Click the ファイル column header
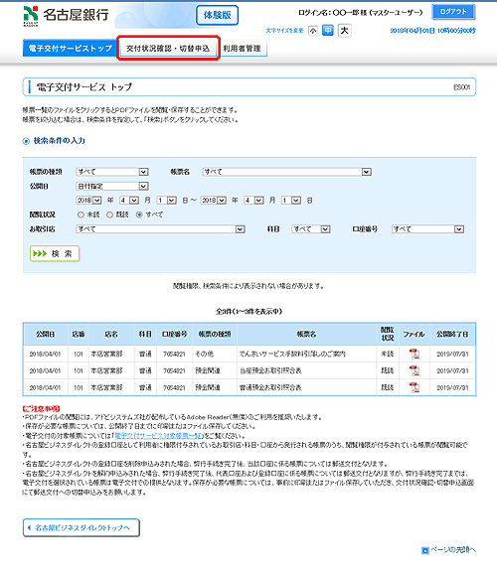 414,334
